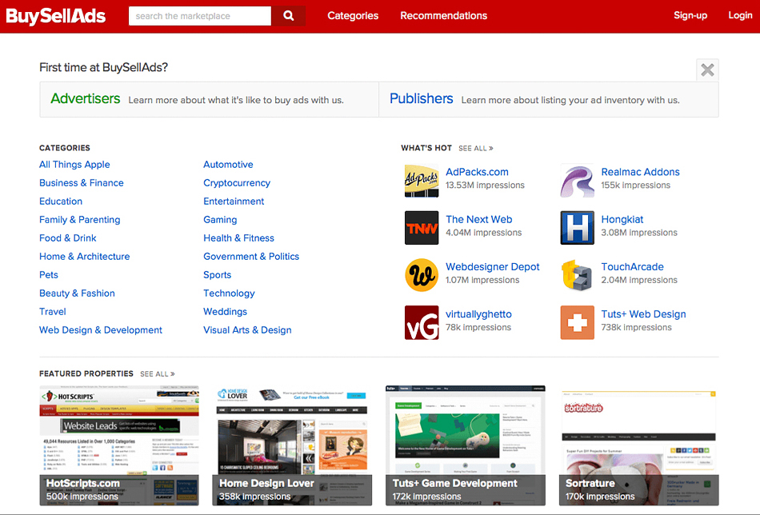Select the Entertainment category
760x515 pixels.
(234, 201)
